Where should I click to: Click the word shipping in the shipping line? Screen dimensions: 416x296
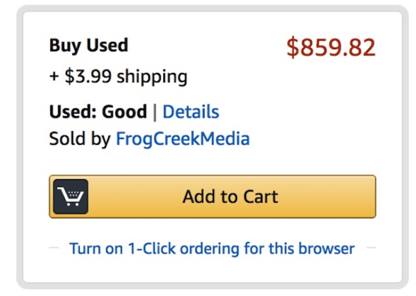[152, 77]
